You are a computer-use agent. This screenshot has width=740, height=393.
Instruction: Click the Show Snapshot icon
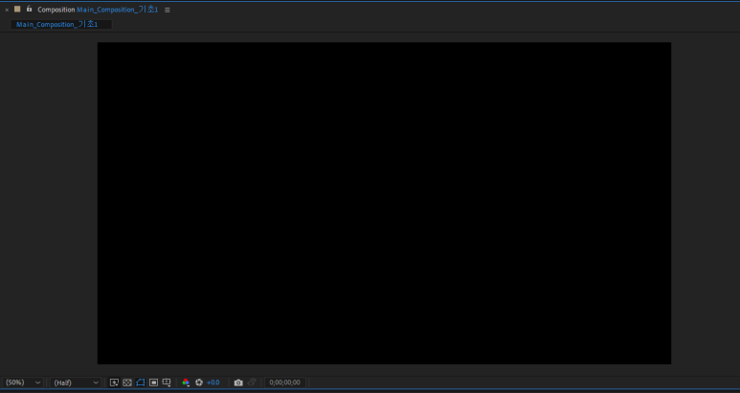[252, 382]
